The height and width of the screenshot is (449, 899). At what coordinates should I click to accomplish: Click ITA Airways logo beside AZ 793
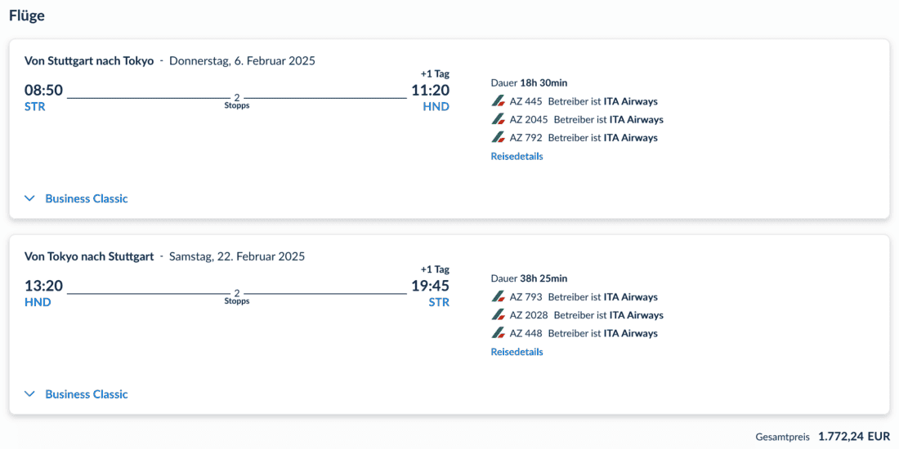[498, 297]
